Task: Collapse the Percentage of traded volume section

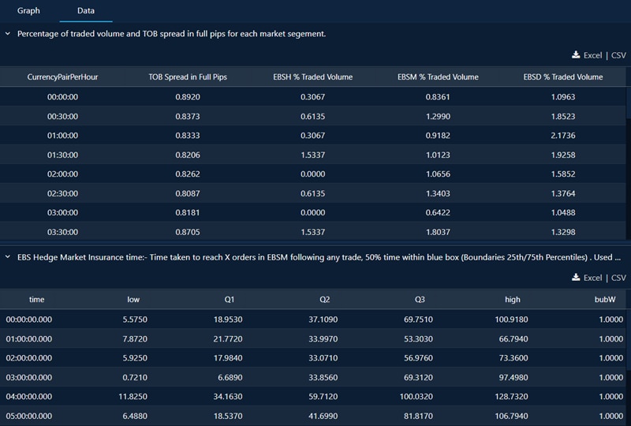Action: click(x=8, y=34)
